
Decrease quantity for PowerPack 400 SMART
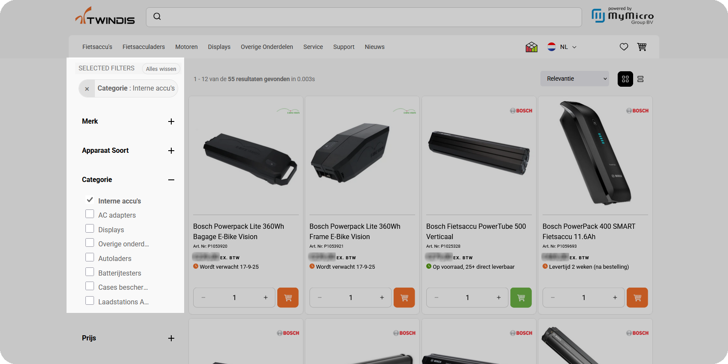(x=553, y=297)
